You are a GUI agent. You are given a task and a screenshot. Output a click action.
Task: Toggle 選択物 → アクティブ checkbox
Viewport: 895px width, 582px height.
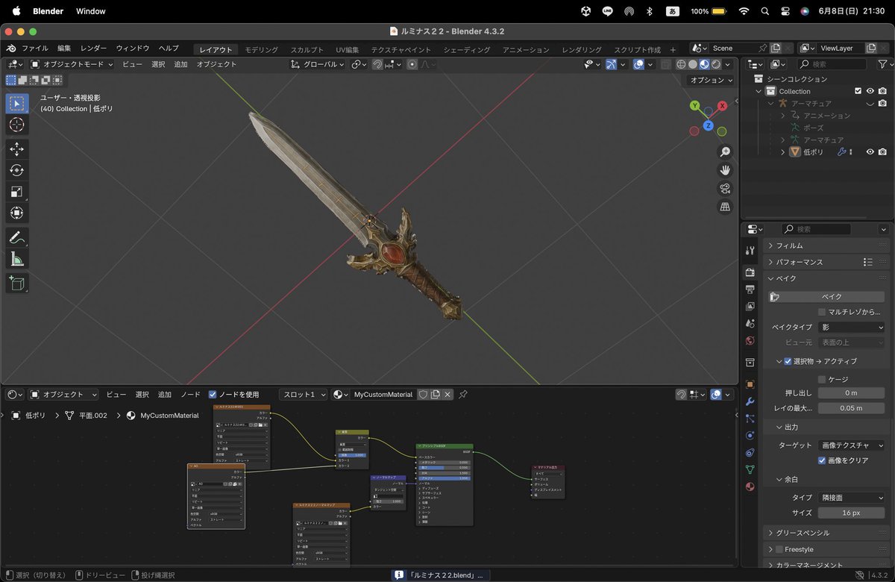tap(788, 361)
